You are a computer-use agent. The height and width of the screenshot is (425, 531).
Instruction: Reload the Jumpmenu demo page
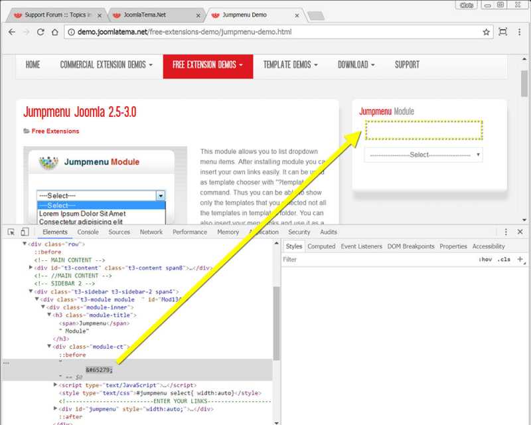point(40,32)
